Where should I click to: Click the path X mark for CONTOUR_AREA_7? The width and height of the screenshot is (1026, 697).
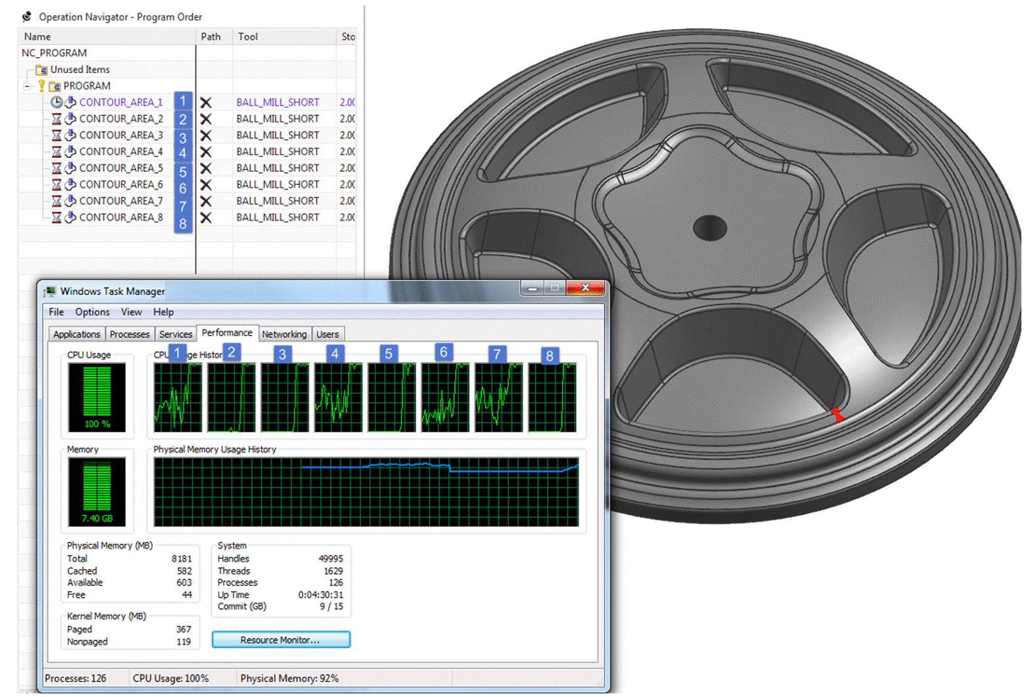click(x=206, y=201)
